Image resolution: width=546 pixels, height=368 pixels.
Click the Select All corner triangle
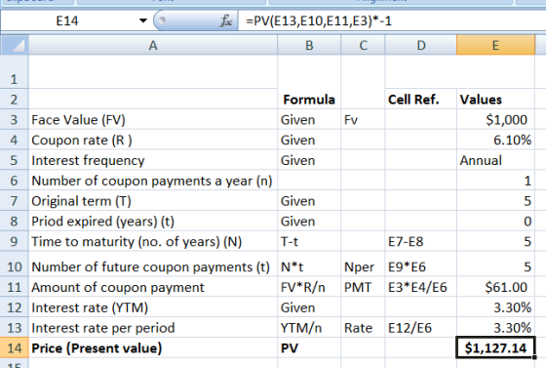pos(15,45)
